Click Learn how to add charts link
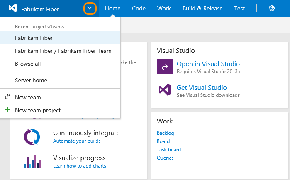The width and height of the screenshot is (290, 180). [x=80, y=166]
